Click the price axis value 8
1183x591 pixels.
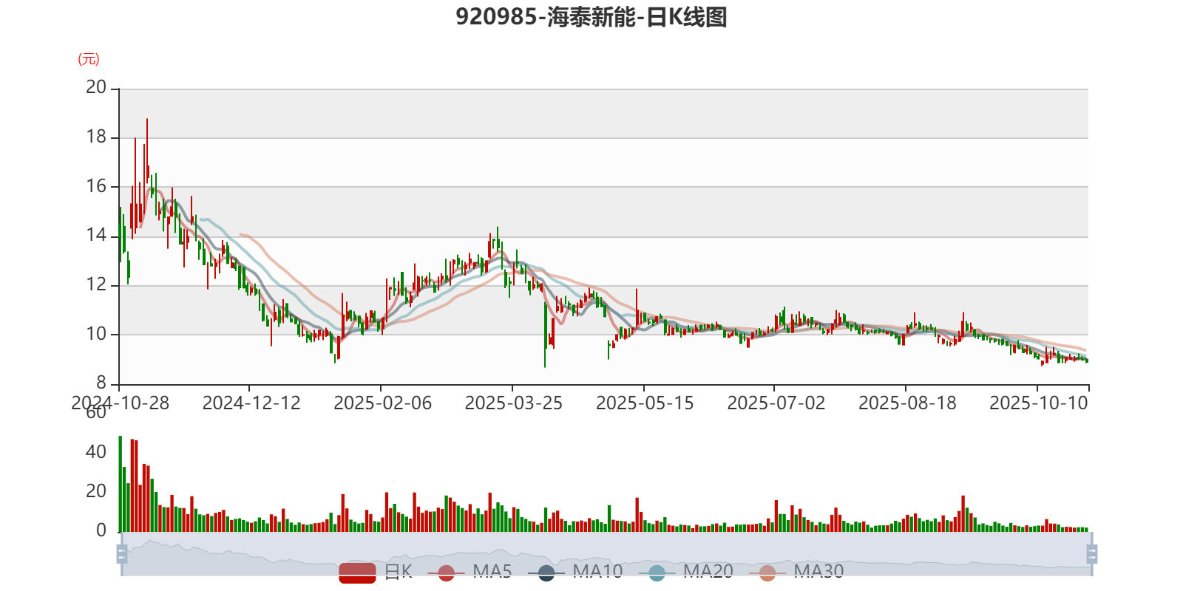point(101,383)
